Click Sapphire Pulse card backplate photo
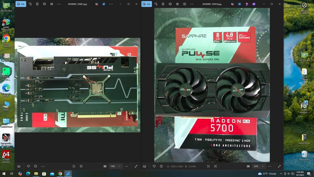The image size is (314, 177). 78,85
